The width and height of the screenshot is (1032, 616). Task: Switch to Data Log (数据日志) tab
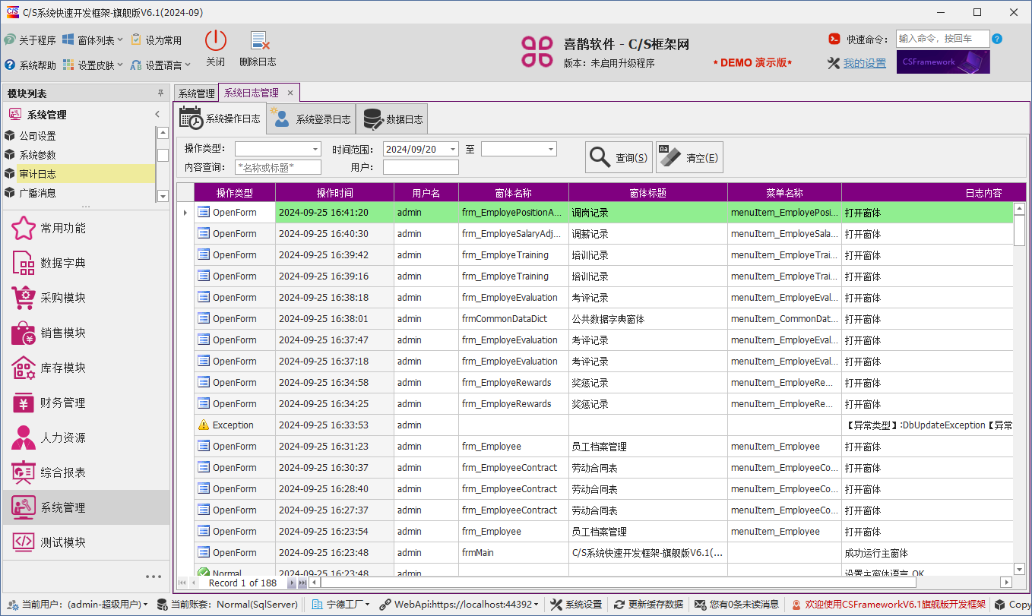click(x=391, y=119)
